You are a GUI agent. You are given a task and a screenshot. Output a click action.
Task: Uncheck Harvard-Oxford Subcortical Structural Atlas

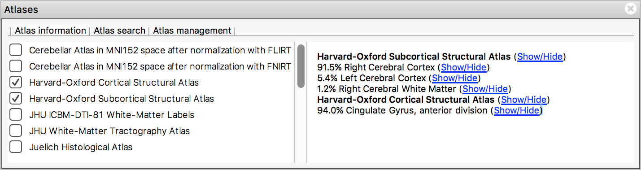coord(16,99)
